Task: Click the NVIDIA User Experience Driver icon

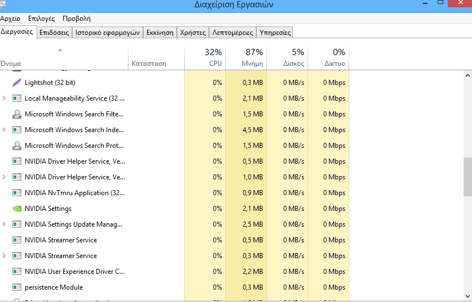Action: pyautogui.click(x=16, y=271)
